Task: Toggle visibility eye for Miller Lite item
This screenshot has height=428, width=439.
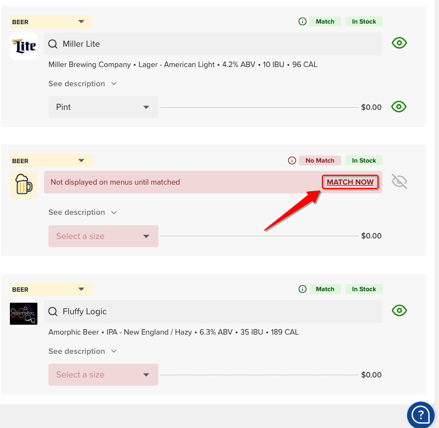Action: click(399, 43)
